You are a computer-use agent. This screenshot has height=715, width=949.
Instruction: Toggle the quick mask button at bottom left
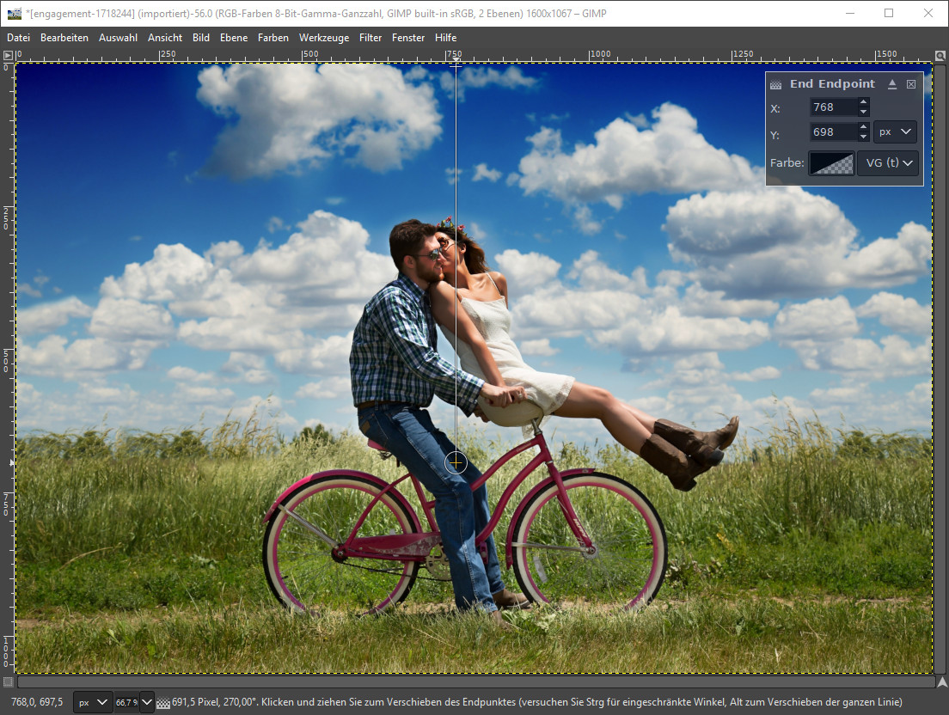click(x=8, y=681)
